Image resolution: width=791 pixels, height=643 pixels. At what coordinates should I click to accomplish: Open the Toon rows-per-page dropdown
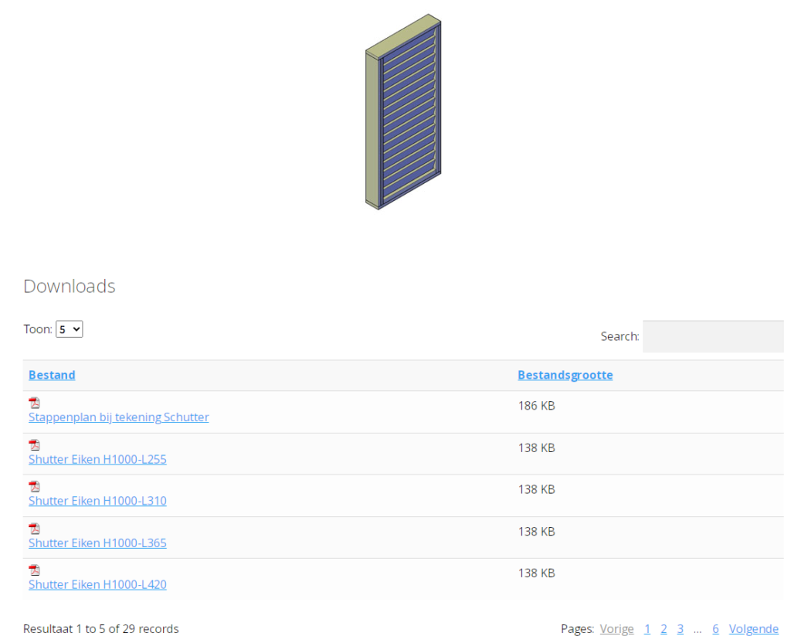click(x=69, y=329)
